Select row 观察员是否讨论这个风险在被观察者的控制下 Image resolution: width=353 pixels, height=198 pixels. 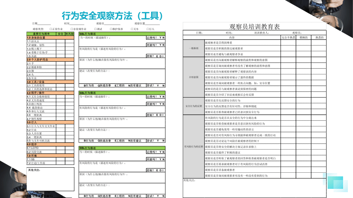tap(265, 141)
